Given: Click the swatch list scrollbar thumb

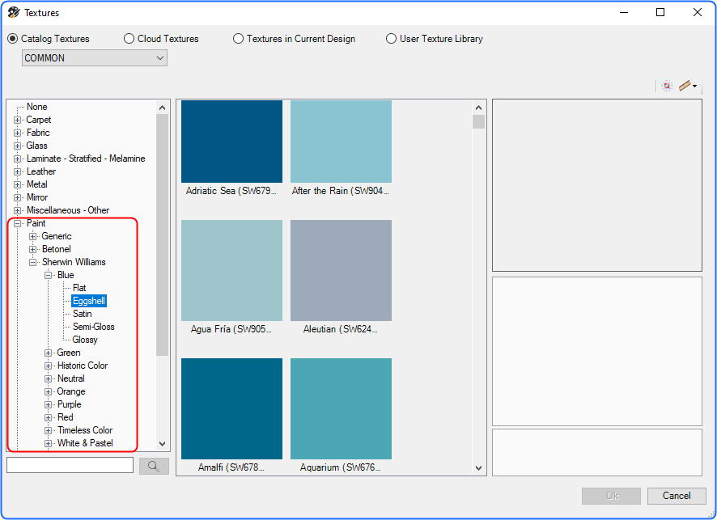Looking at the screenshot, I should tap(479, 122).
